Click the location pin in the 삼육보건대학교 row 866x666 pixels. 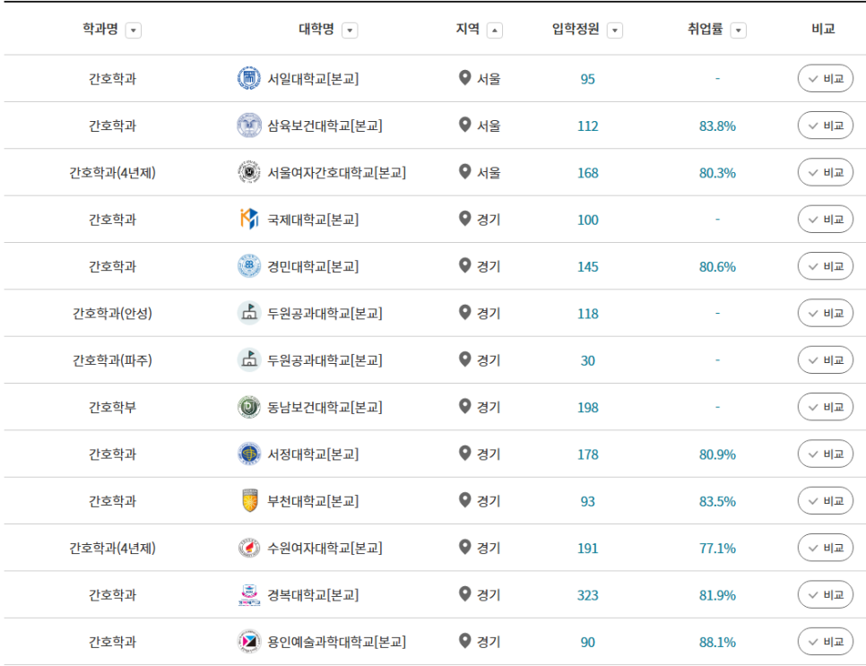(x=465, y=125)
